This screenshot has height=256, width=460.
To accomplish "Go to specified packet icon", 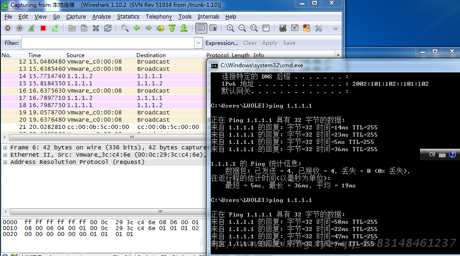I will 160,28.
